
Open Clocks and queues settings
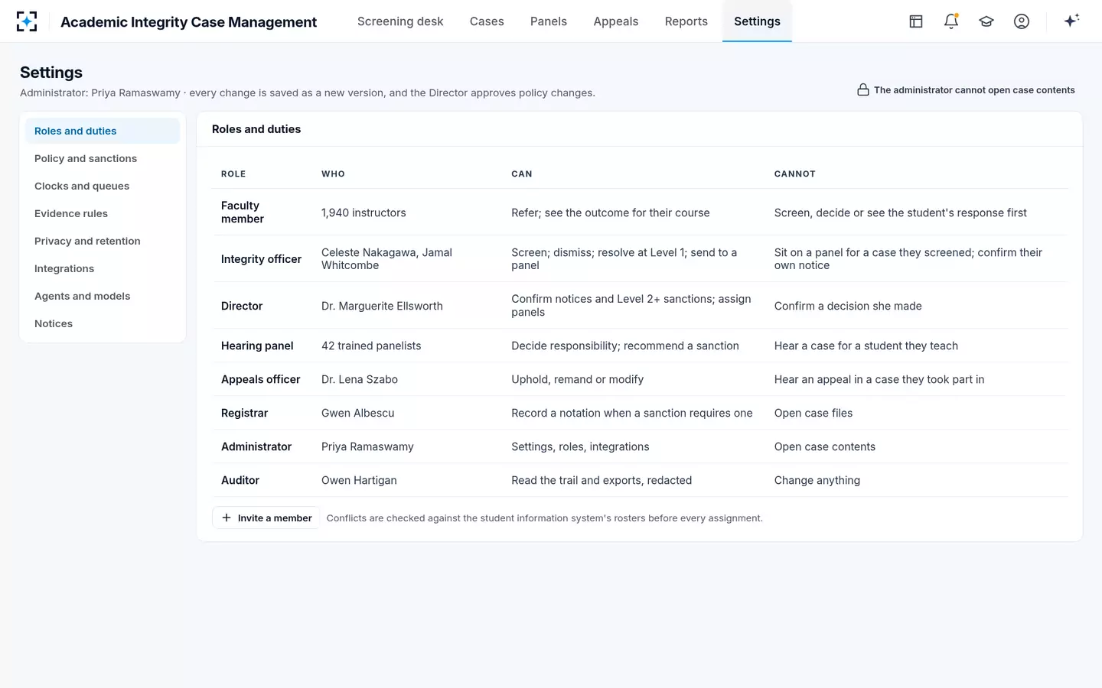[x=103, y=186]
